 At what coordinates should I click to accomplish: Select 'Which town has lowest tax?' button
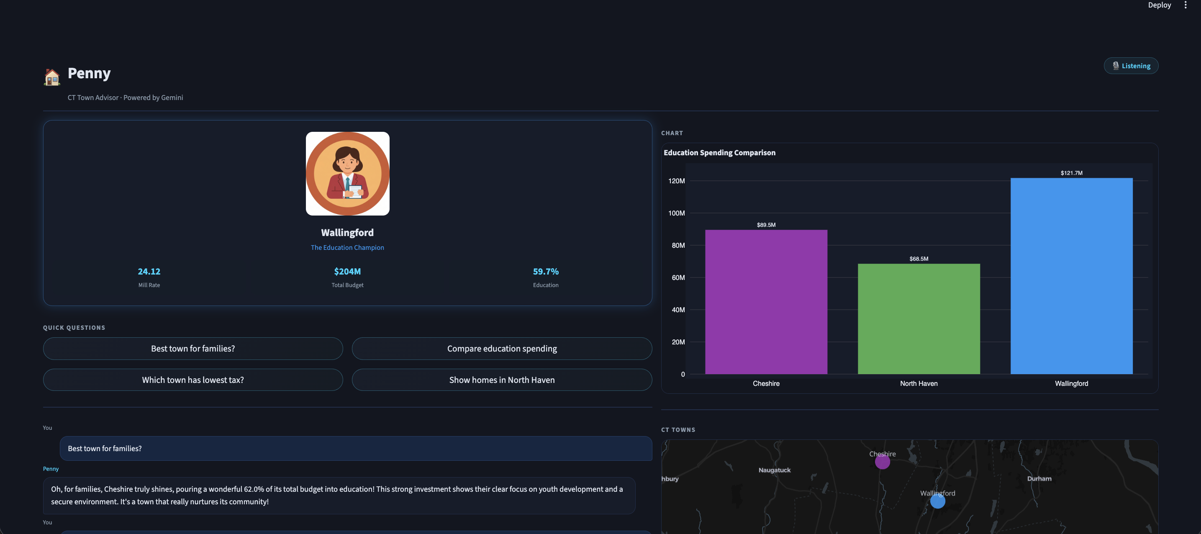192,380
